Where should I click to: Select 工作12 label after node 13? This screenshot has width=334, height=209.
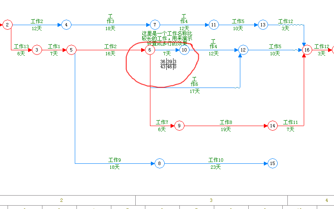click(x=285, y=21)
